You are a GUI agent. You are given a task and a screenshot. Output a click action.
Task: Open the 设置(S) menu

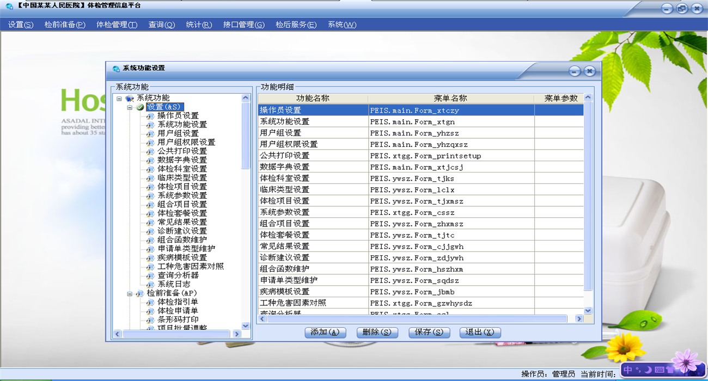[x=21, y=24]
